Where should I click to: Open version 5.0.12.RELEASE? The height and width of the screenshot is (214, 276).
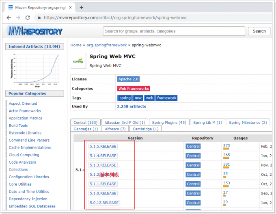point(104,203)
